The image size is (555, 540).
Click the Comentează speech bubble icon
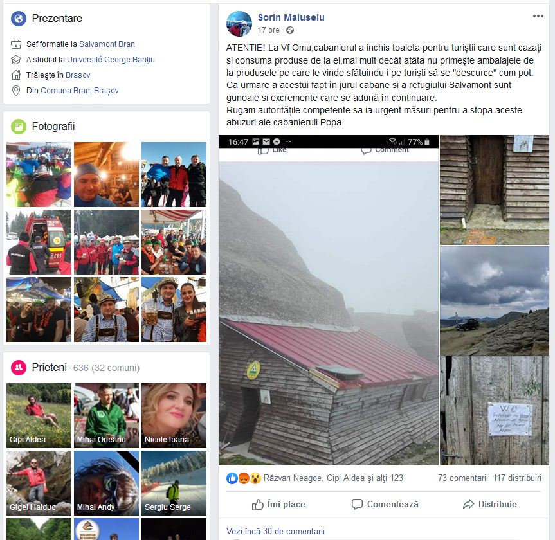[357, 504]
